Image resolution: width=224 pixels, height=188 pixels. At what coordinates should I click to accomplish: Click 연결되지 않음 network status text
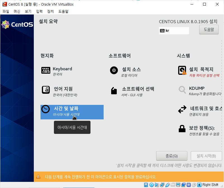point(199,114)
